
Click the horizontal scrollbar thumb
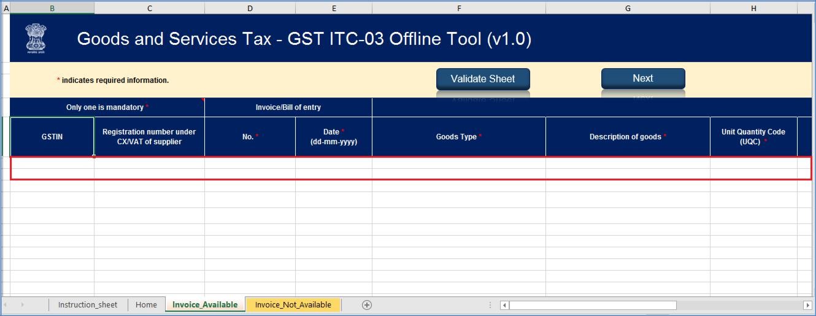(x=593, y=305)
